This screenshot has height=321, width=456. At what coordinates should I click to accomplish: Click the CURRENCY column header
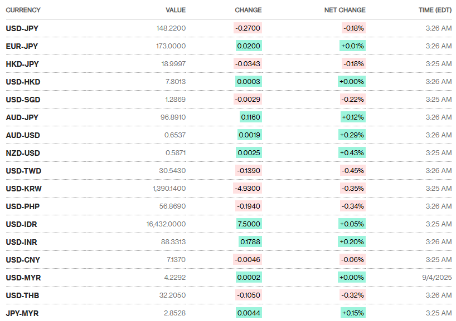pos(23,10)
